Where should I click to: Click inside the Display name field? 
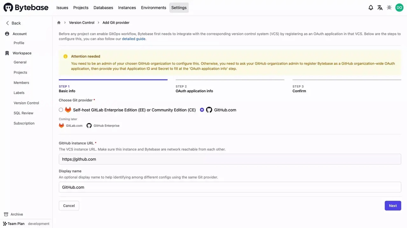tap(230, 187)
